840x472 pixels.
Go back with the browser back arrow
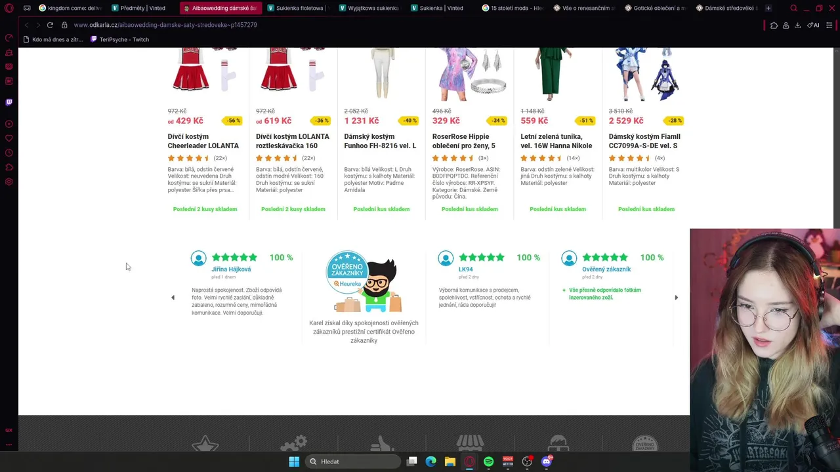pos(26,25)
